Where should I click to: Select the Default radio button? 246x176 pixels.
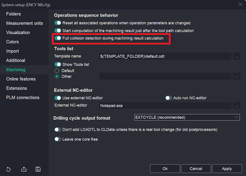(x=57, y=71)
